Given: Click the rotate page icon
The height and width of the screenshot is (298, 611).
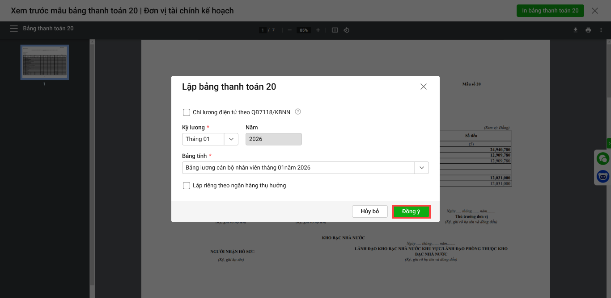Looking at the screenshot, I should (346, 30).
